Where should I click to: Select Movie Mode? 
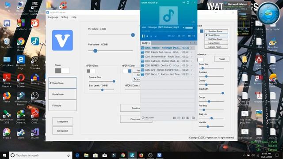pyautogui.click(x=62, y=94)
